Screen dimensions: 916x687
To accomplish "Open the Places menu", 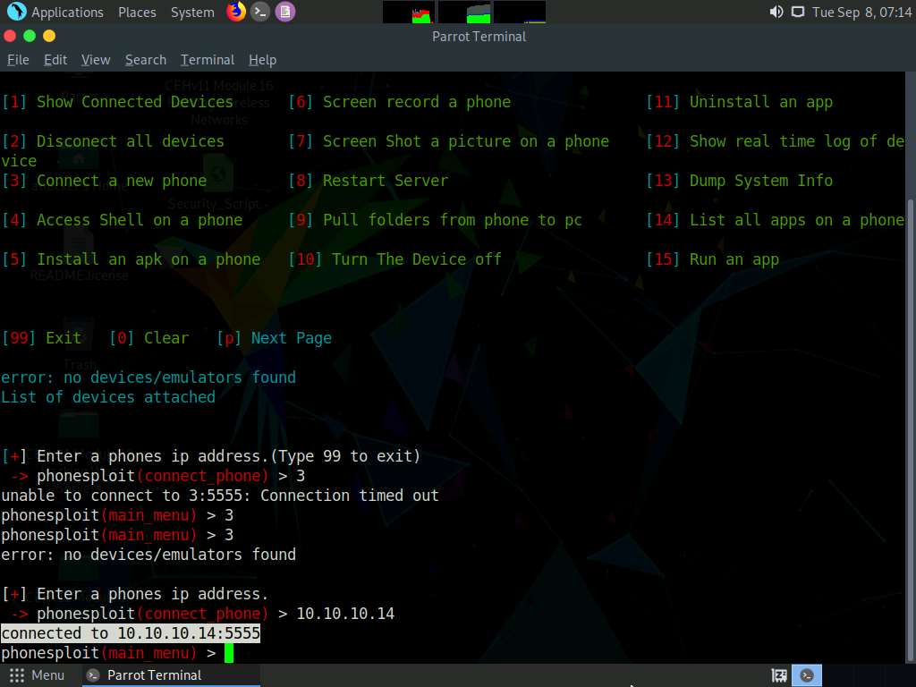I will [137, 12].
